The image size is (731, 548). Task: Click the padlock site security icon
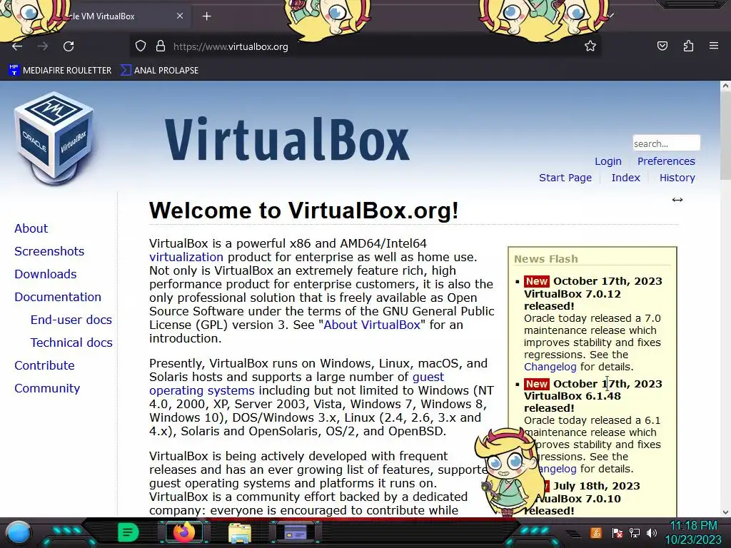point(161,46)
